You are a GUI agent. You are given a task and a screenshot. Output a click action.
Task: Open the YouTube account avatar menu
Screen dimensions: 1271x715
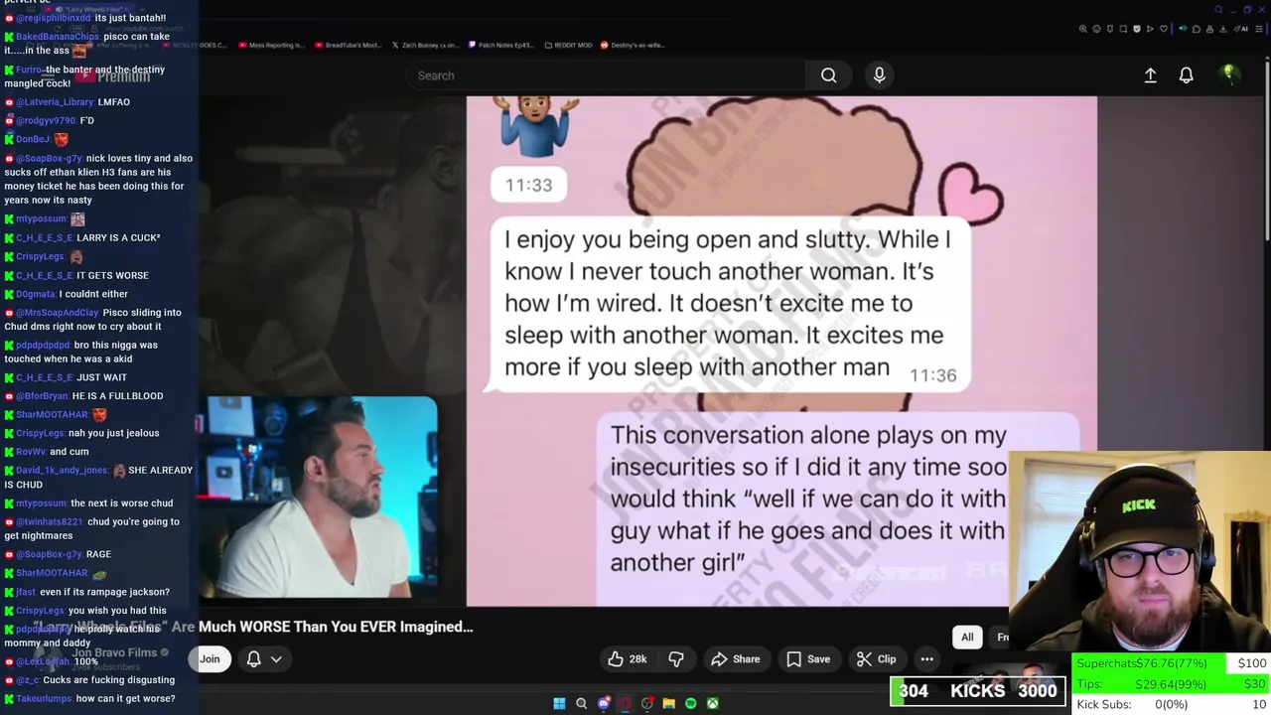pyautogui.click(x=1228, y=74)
